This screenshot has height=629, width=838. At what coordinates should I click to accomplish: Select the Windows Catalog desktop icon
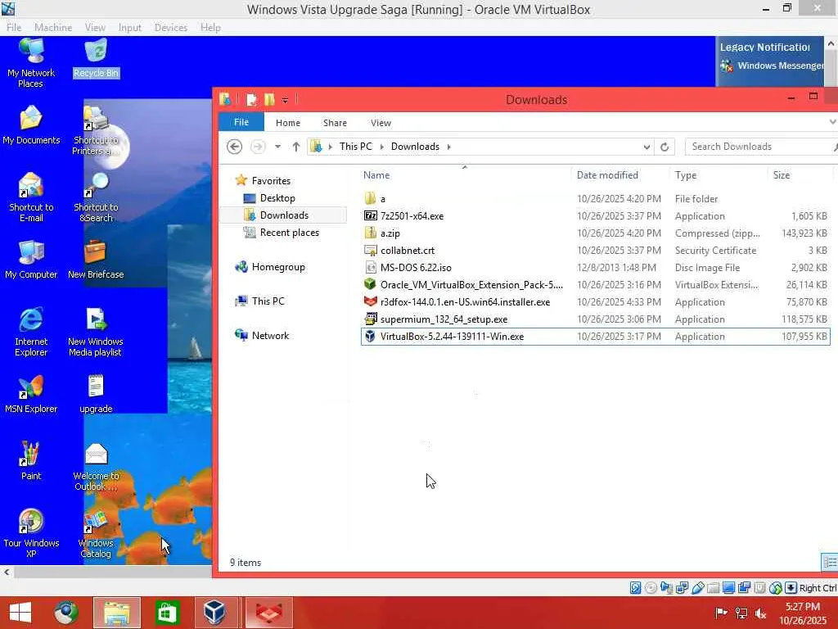[97, 532]
